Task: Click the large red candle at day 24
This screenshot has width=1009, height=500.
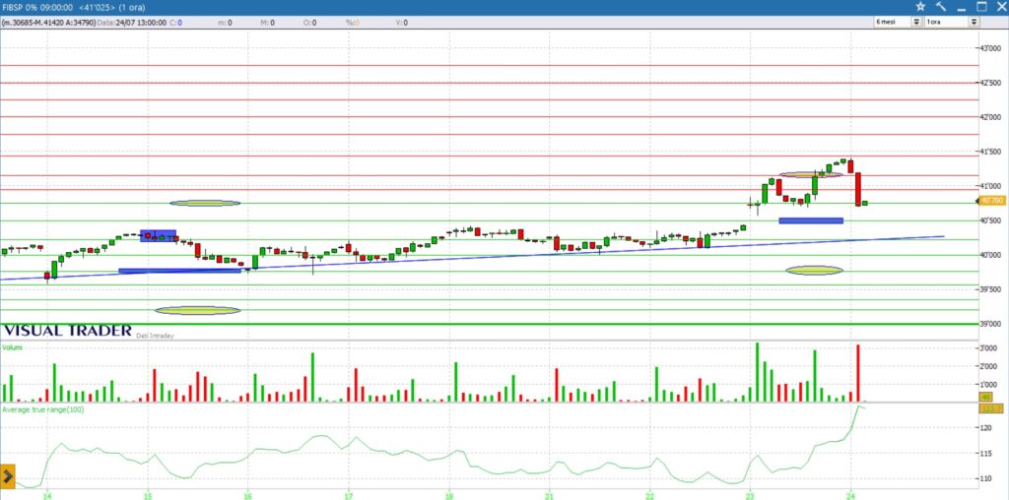Action: click(x=858, y=189)
